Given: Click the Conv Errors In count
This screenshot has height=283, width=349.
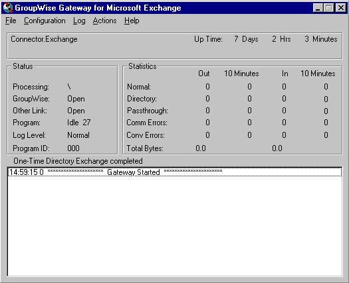Looking at the screenshot, I should [x=284, y=135].
